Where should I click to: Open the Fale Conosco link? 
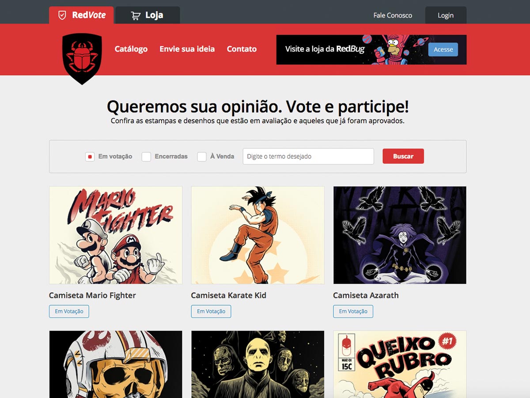[393, 15]
